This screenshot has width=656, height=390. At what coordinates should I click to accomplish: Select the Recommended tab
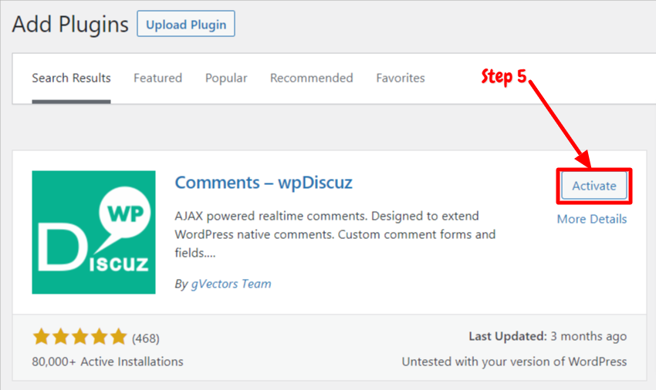(x=311, y=78)
